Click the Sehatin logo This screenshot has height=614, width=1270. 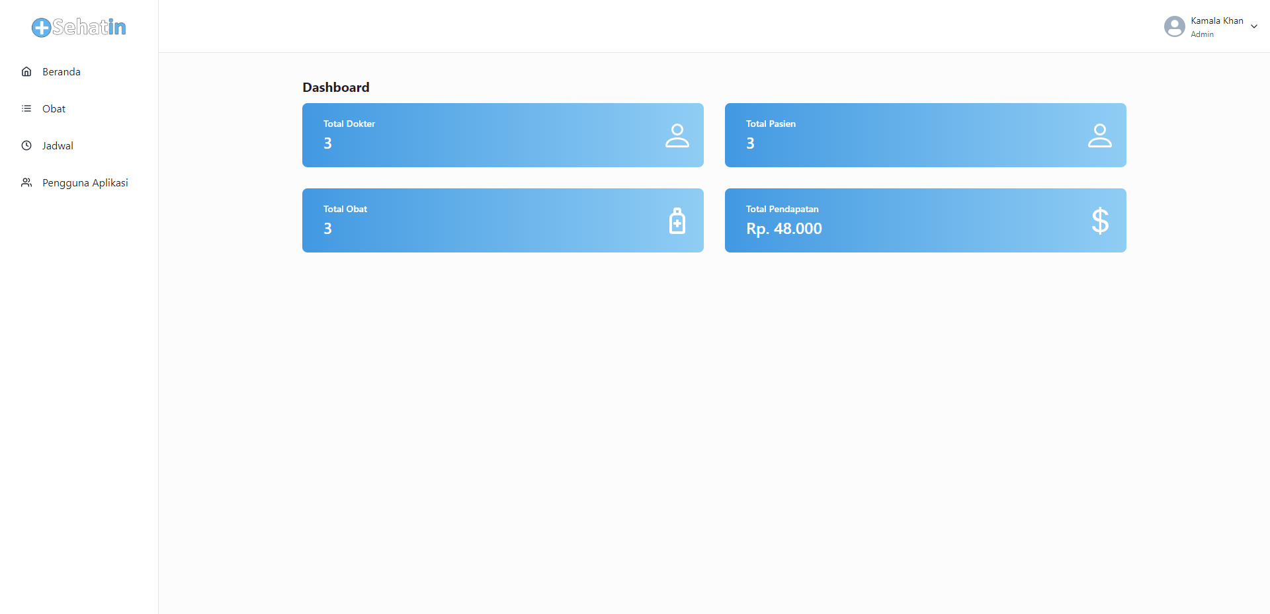[x=79, y=27]
